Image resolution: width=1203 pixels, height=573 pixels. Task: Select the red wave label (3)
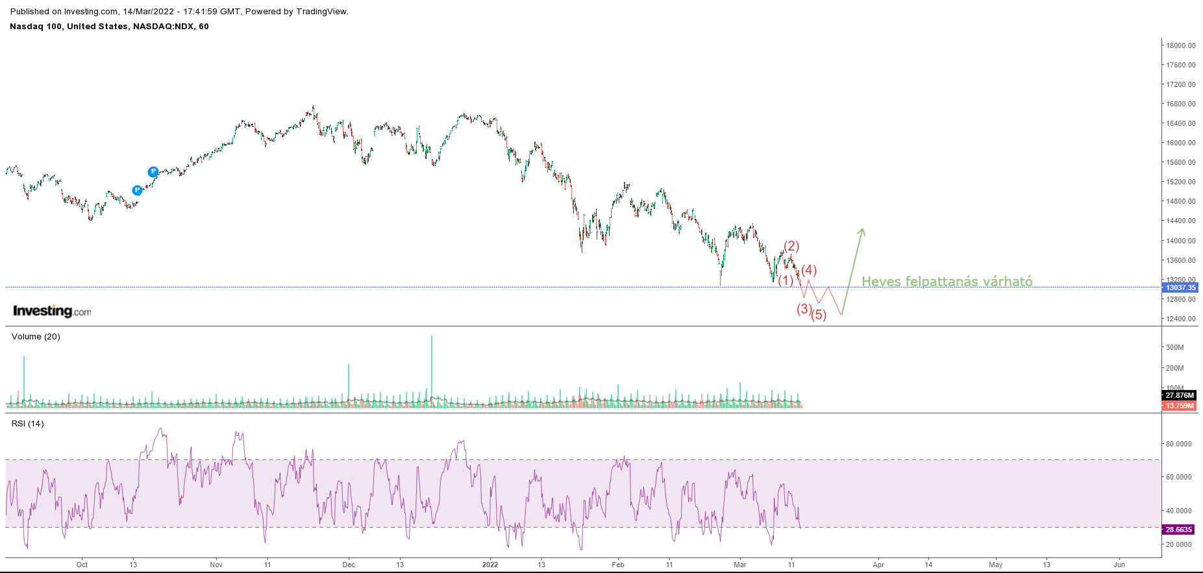pyautogui.click(x=804, y=309)
